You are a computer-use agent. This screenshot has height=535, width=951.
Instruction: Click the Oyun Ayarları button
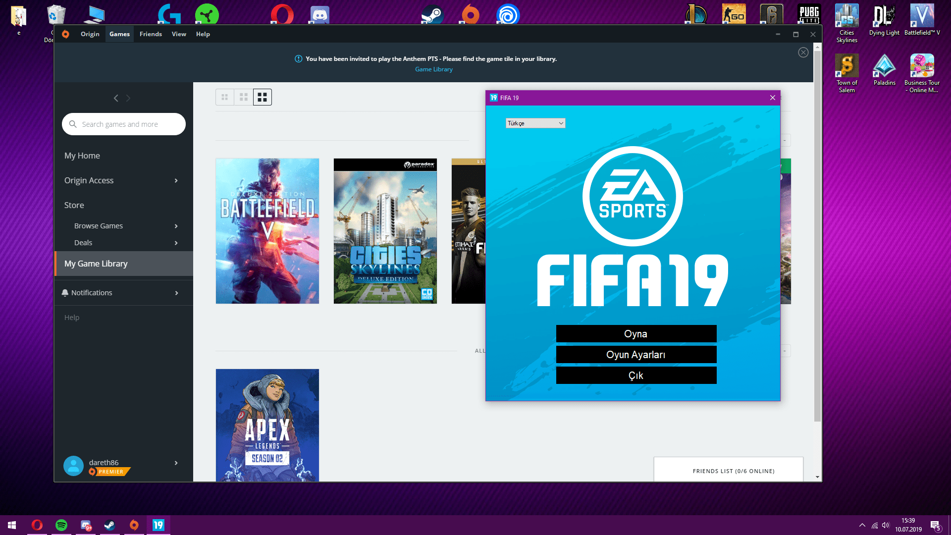[x=636, y=355]
